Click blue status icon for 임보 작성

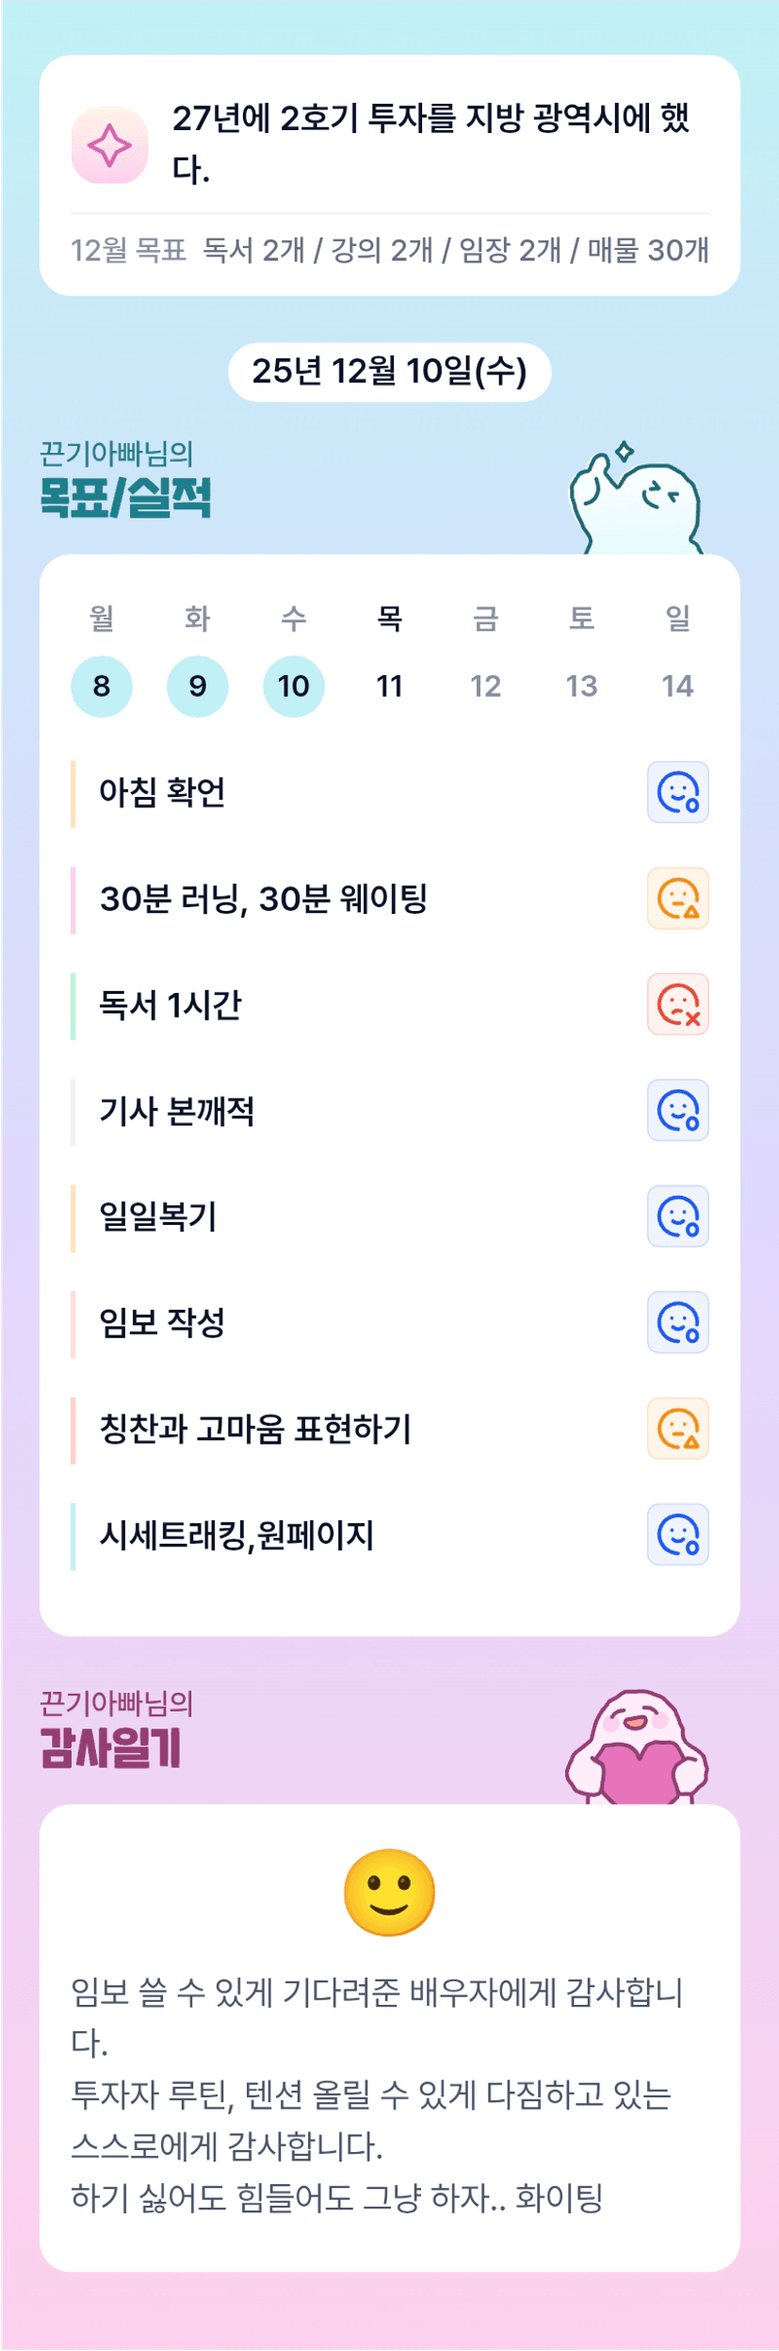(x=677, y=1322)
